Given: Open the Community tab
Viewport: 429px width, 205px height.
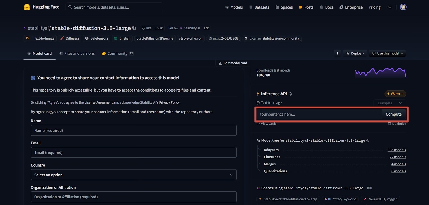Looking at the screenshot, I should (x=117, y=53).
